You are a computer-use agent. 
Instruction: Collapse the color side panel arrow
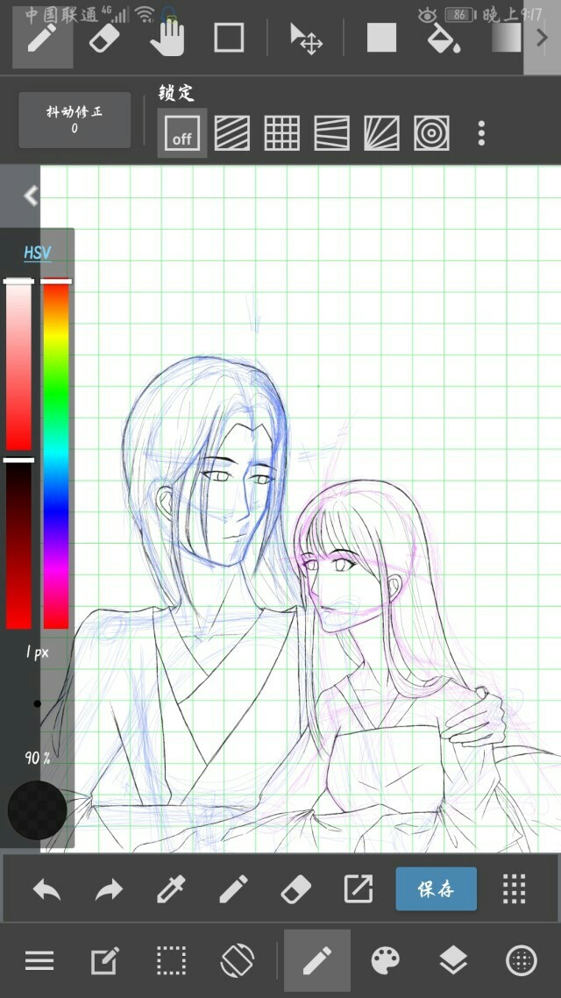coord(31,196)
